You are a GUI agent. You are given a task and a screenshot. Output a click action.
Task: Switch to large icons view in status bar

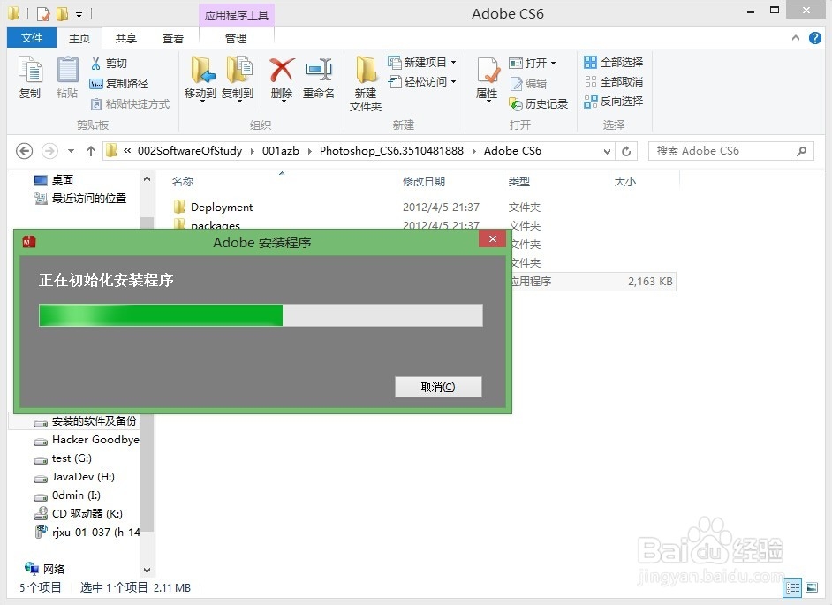812,587
